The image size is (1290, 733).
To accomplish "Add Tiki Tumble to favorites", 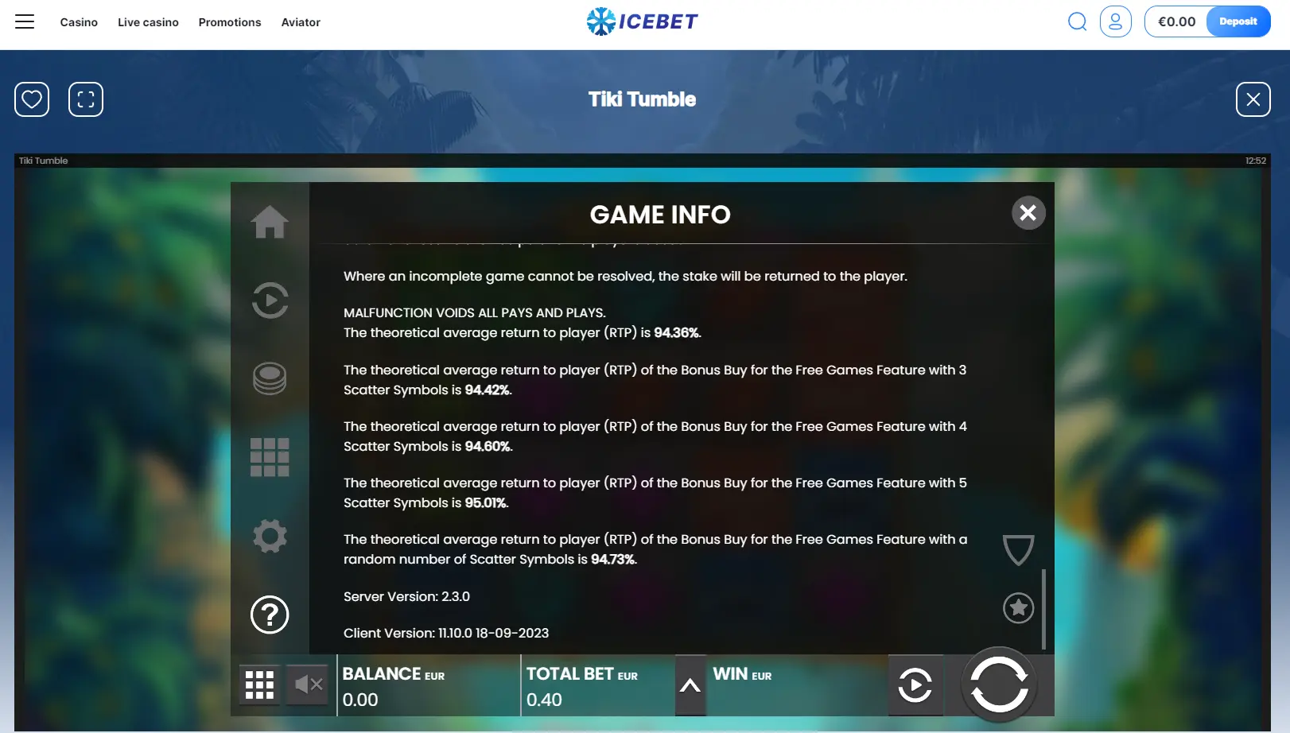I will click(32, 99).
